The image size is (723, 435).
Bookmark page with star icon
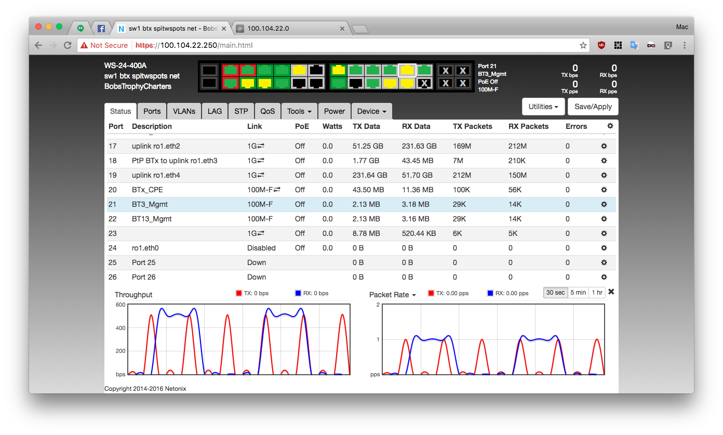coord(583,45)
